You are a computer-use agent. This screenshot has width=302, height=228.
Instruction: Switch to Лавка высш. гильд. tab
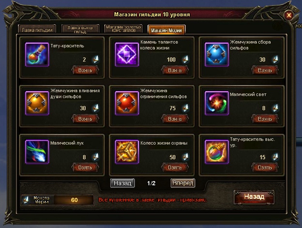tap(80, 29)
